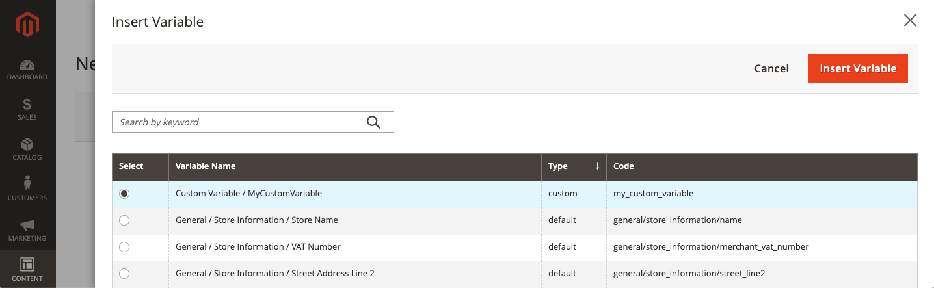934x288 pixels.
Task: Click 'my_custom_variable' code cell
Action: point(762,194)
